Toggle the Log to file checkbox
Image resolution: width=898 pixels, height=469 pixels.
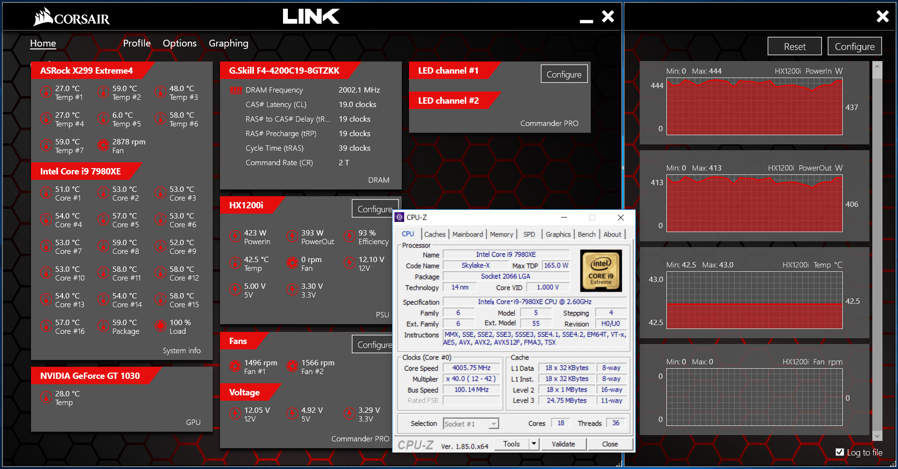840,452
